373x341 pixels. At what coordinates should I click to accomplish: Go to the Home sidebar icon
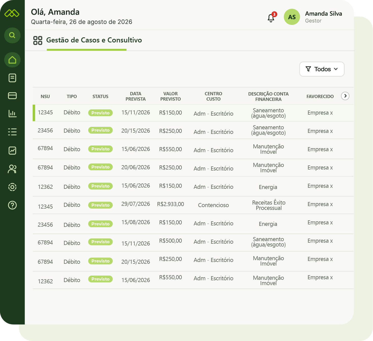12,60
